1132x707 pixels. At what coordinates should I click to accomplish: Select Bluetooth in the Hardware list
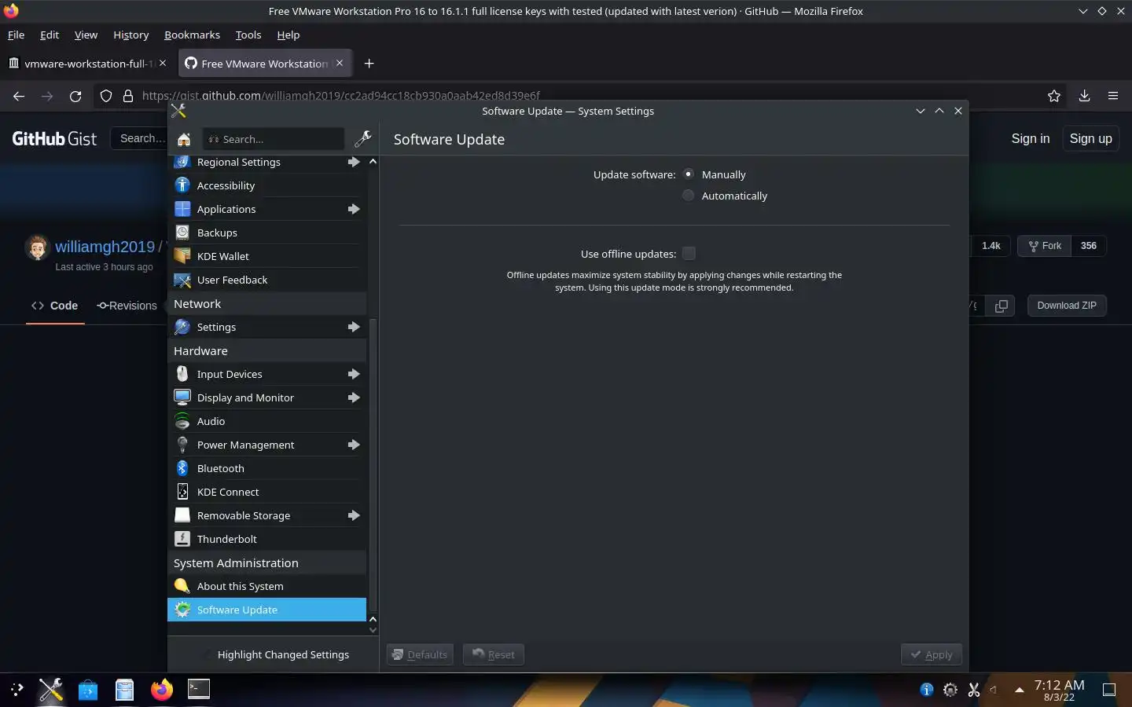266,468
